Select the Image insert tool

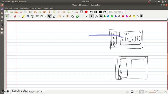(28, 16)
